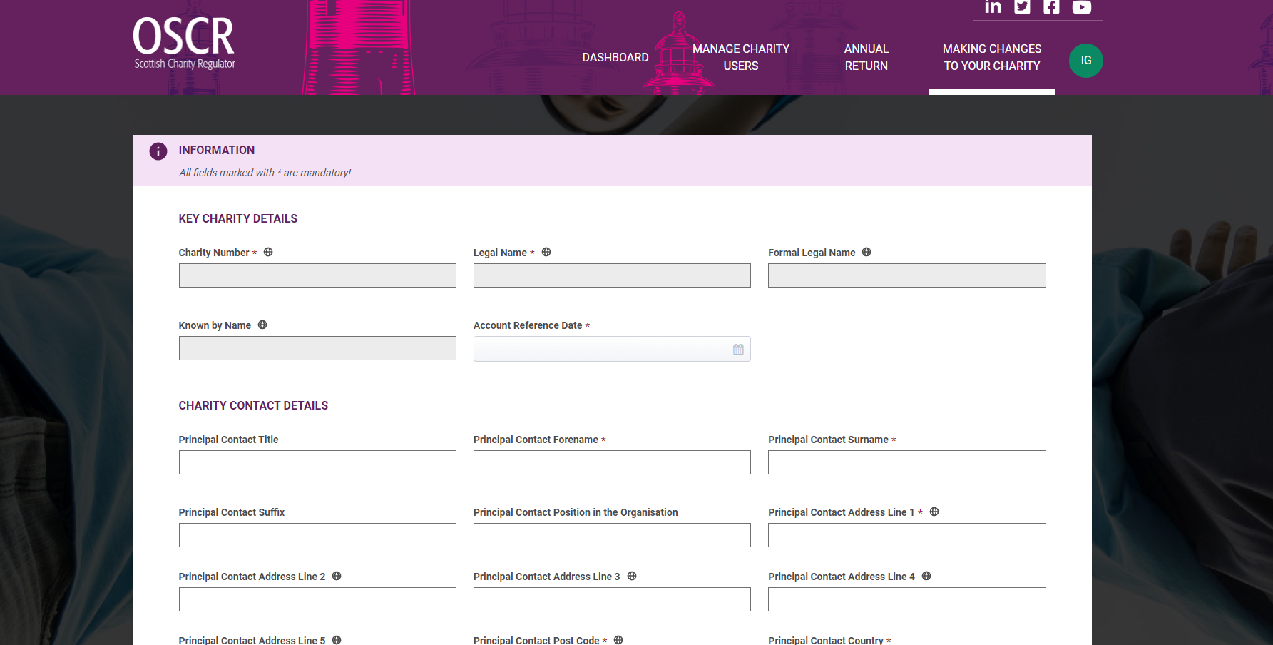This screenshot has height=645, width=1273.
Task: Open the calendar picker for Account Reference Date
Action: [x=738, y=349]
